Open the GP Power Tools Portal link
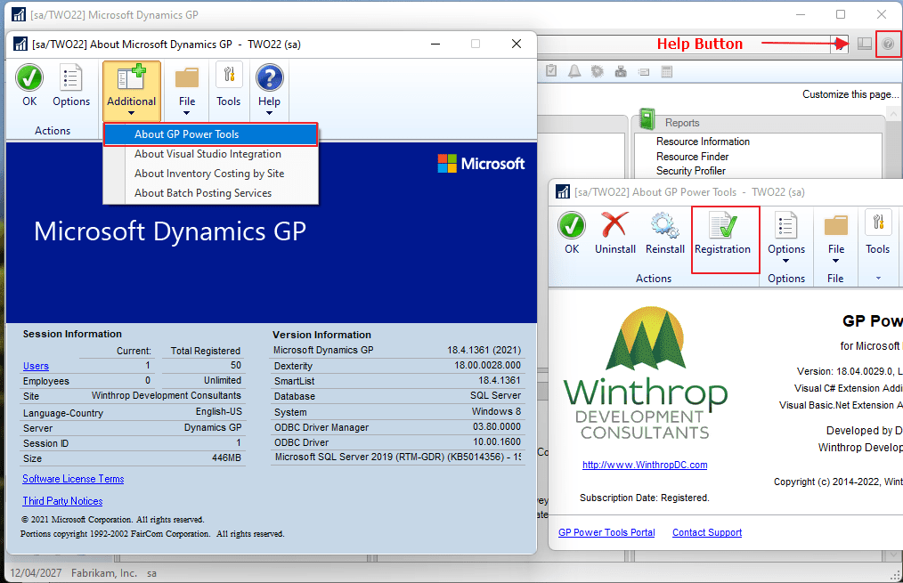 point(606,532)
